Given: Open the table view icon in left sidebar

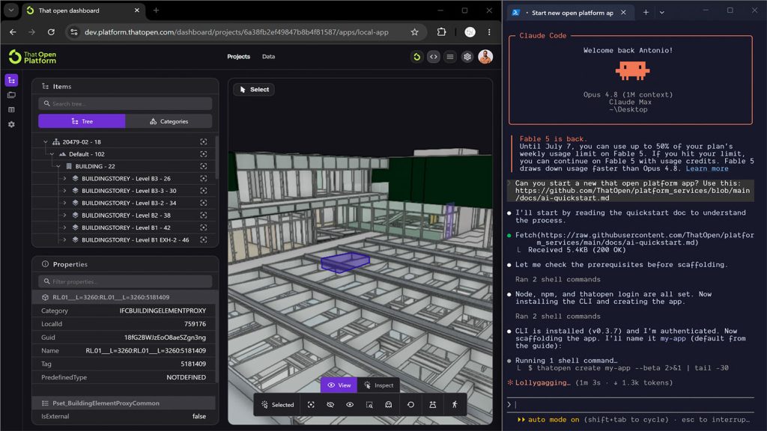Looking at the screenshot, I should pyautogui.click(x=11, y=110).
